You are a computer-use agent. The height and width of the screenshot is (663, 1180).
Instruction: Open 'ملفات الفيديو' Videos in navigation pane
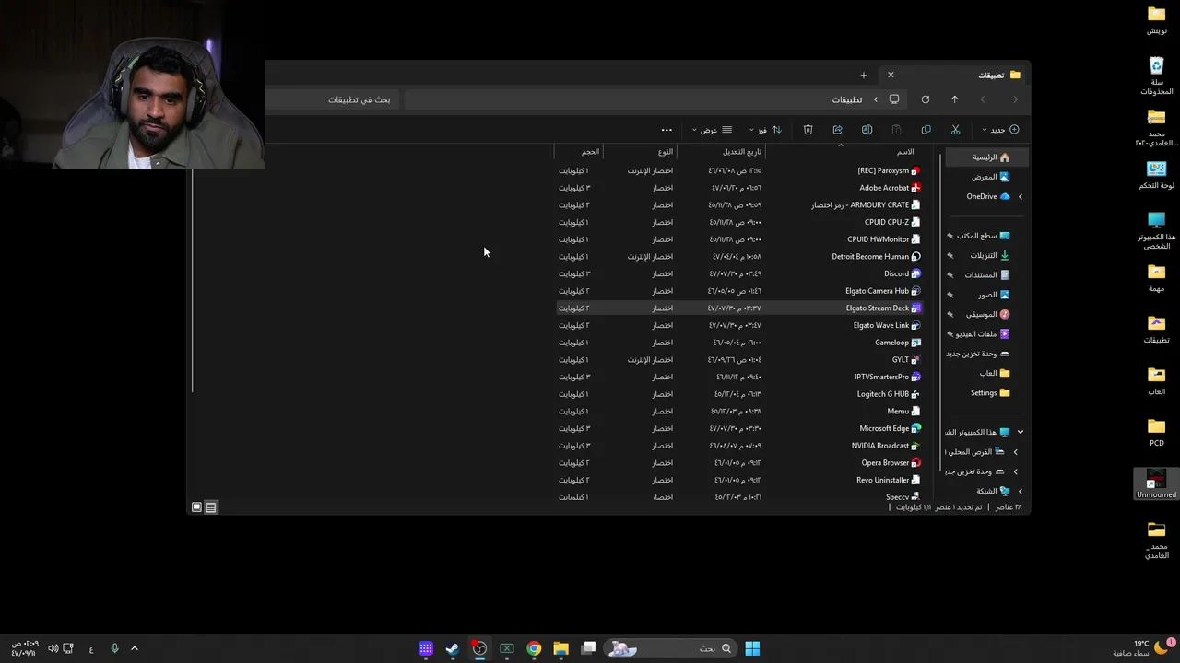click(x=983, y=333)
